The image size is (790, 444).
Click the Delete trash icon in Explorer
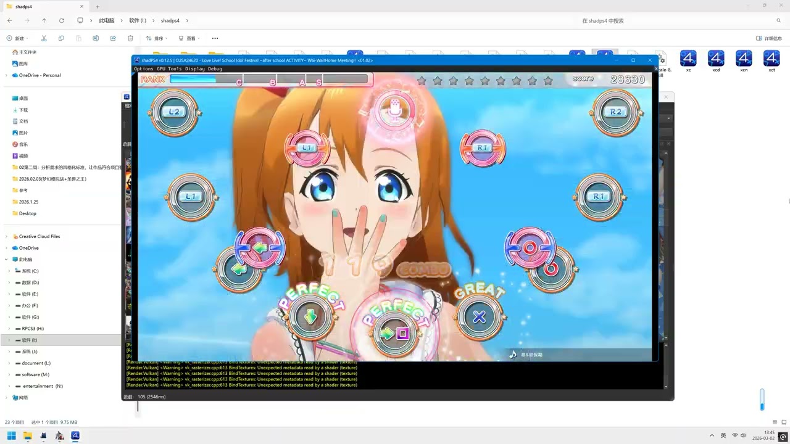click(130, 38)
